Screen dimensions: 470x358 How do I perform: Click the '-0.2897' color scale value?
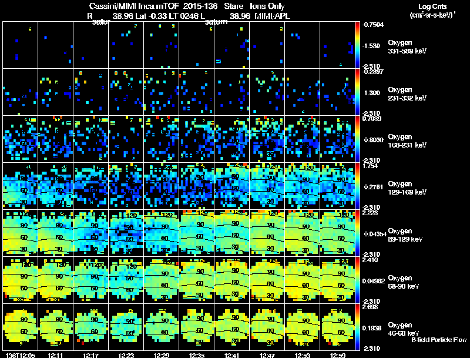click(372, 72)
